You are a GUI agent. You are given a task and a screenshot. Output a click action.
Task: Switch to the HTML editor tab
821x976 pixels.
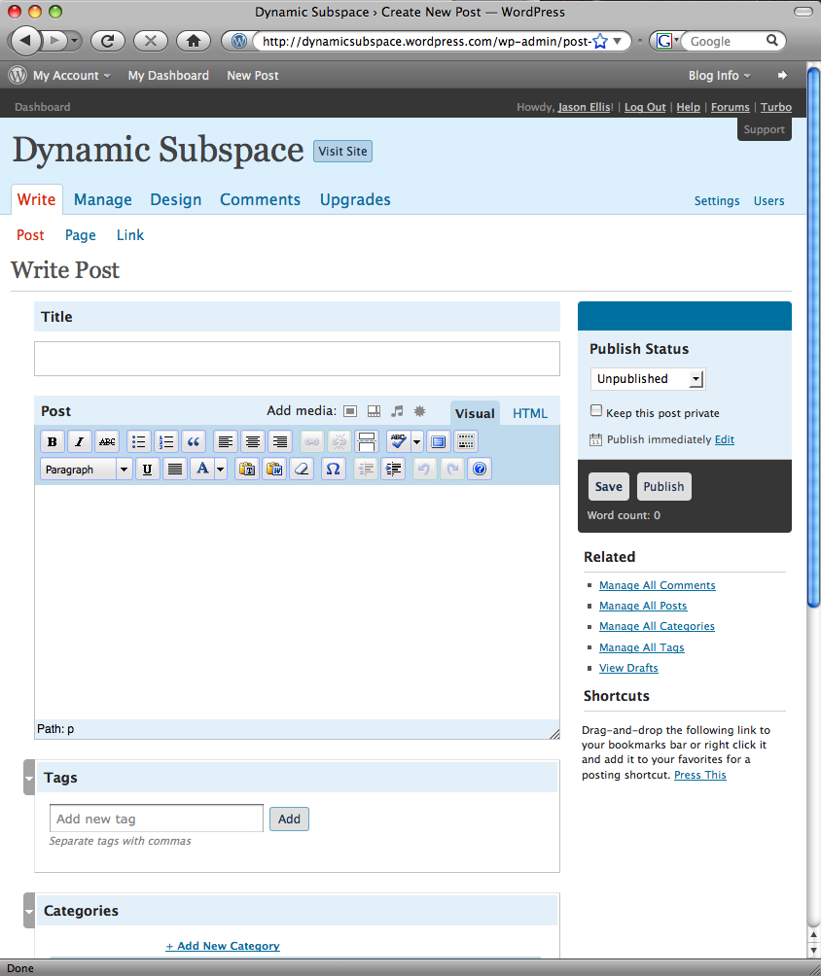530,413
